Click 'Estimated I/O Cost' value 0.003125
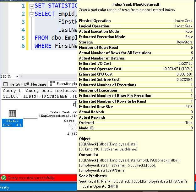Viewport: 196px width, 192px height. point(185,64)
